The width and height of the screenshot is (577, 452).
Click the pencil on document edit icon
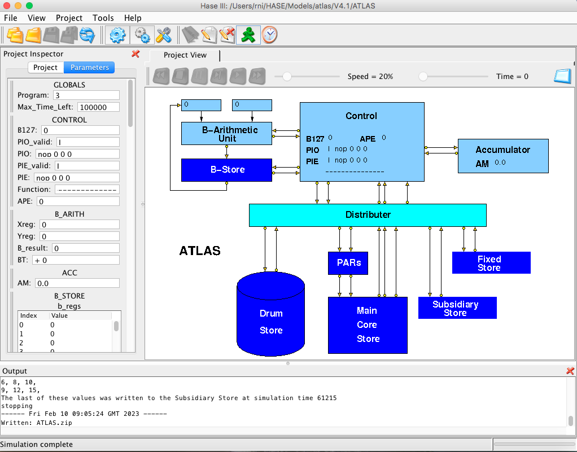point(209,36)
